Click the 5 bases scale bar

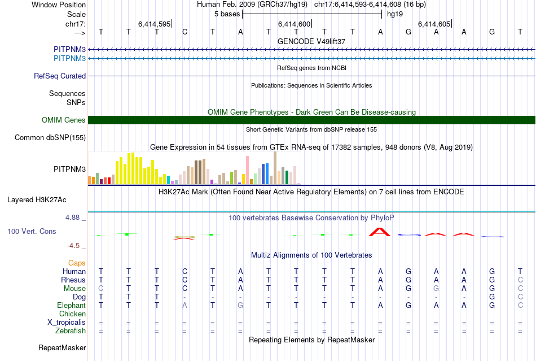pyautogui.click(x=312, y=14)
